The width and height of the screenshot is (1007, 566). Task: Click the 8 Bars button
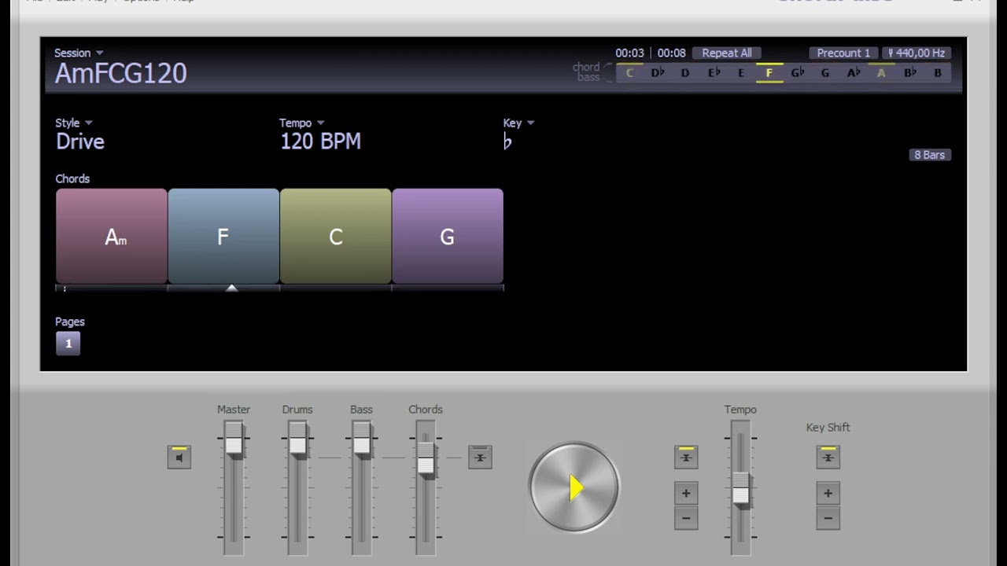(x=929, y=155)
